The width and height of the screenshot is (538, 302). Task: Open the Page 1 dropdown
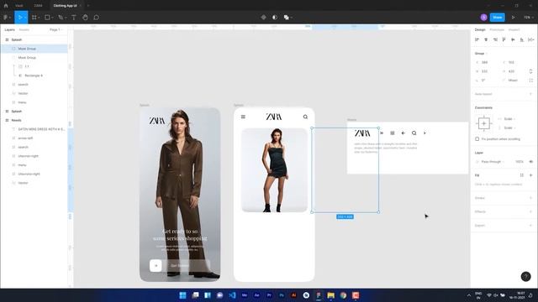click(56, 30)
